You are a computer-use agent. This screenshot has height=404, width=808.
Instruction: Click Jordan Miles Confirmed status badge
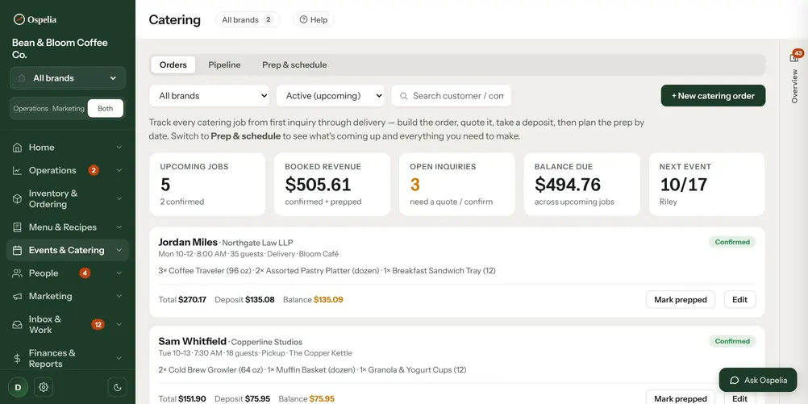tap(732, 242)
